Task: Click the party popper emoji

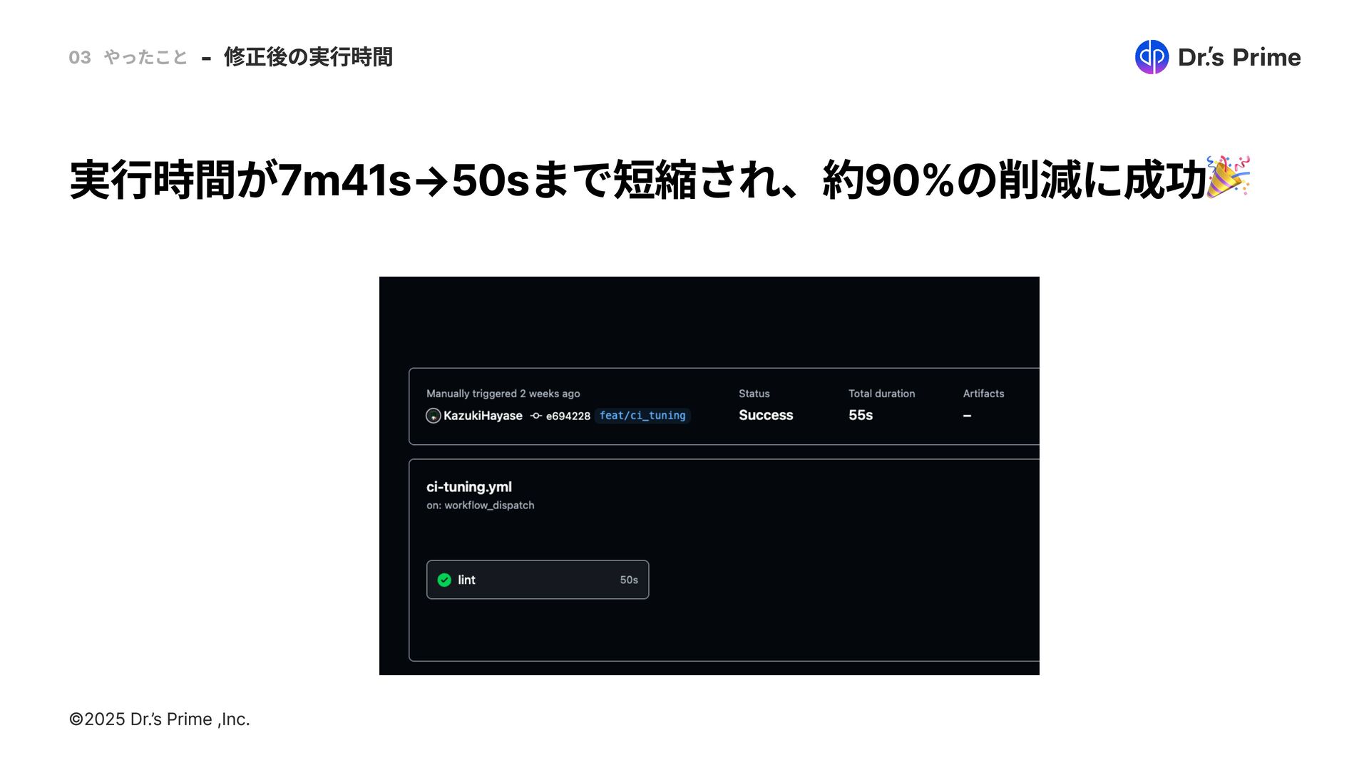Action: [1229, 177]
